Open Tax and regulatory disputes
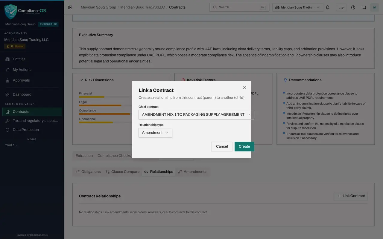The width and height of the screenshot is (383, 239). [x=32, y=121]
